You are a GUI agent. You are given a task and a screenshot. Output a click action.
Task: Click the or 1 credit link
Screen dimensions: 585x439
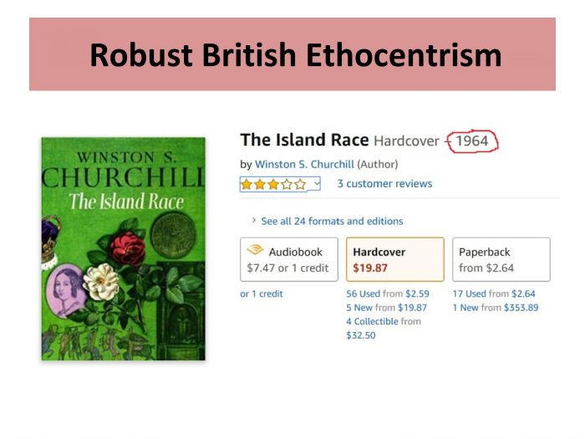(x=262, y=294)
